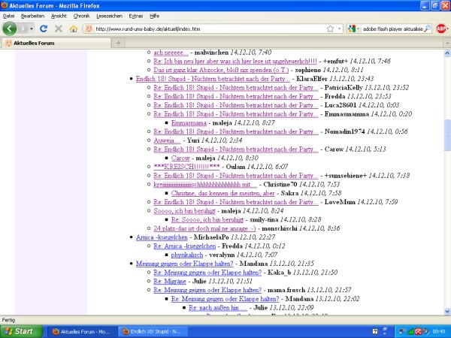Open the tab list dropdown at right
451x338 pixels.
pos(447,43)
